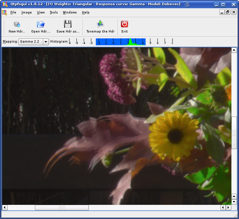Screen dimensions: 239x219
Task: Click the vertical scrollbar thumb
Action: (x=234, y=133)
